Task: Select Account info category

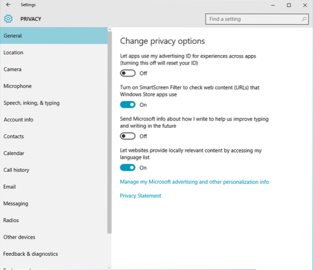Action: click(x=18, y=120)
